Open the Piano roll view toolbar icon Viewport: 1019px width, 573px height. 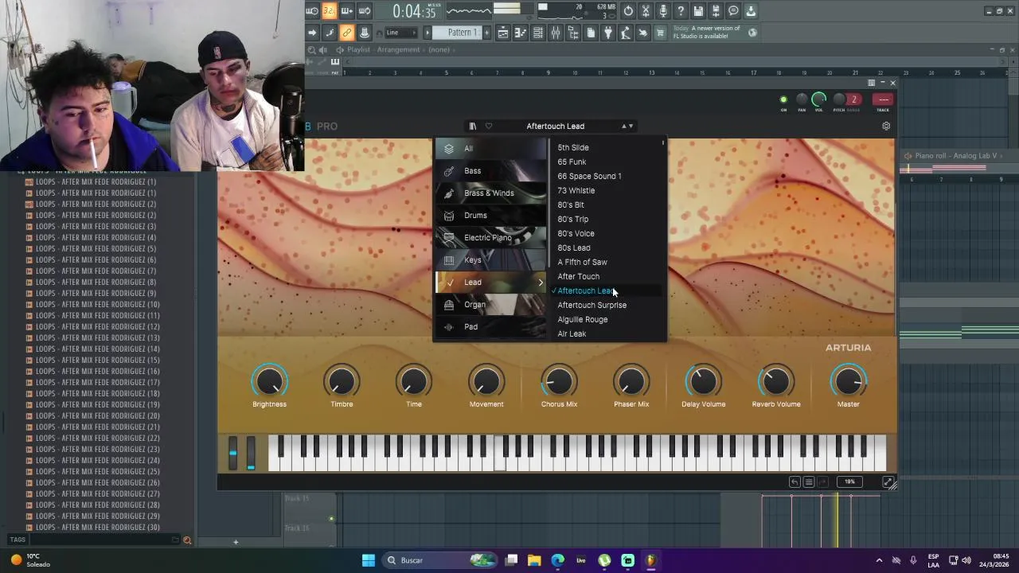tap(520, 33)
